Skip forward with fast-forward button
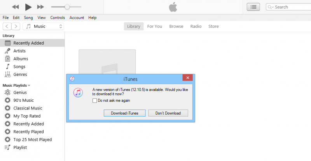Screen dimensions: 311x161 pyautogui.click(x=40, y=7)
